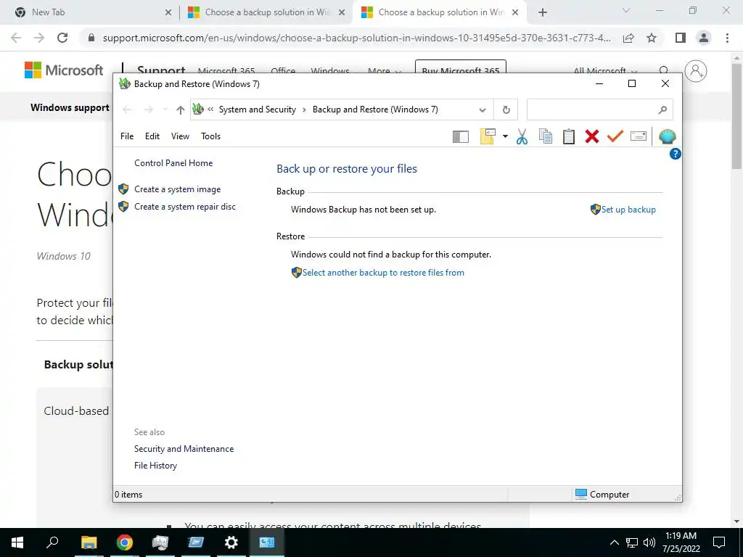Click the explorer back arrow

[x=127, y=110]
